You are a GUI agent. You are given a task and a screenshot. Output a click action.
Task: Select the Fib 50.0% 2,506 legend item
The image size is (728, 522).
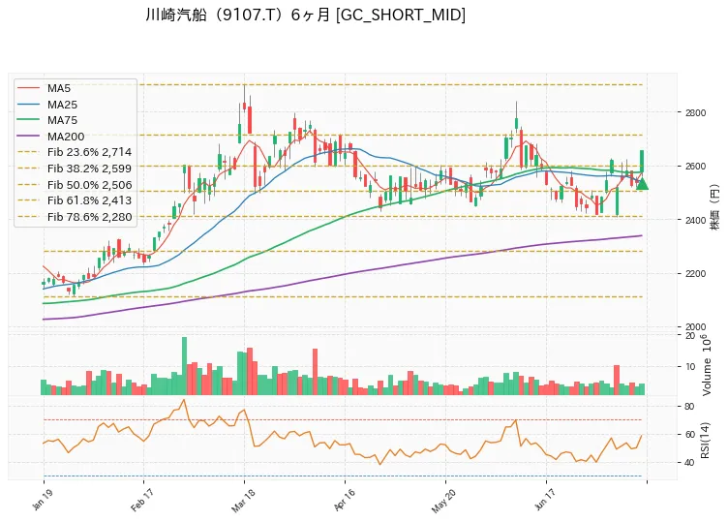[75, 185]
